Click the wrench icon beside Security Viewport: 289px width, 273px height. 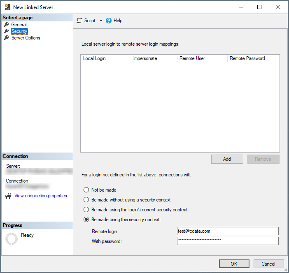coord(7,31)
